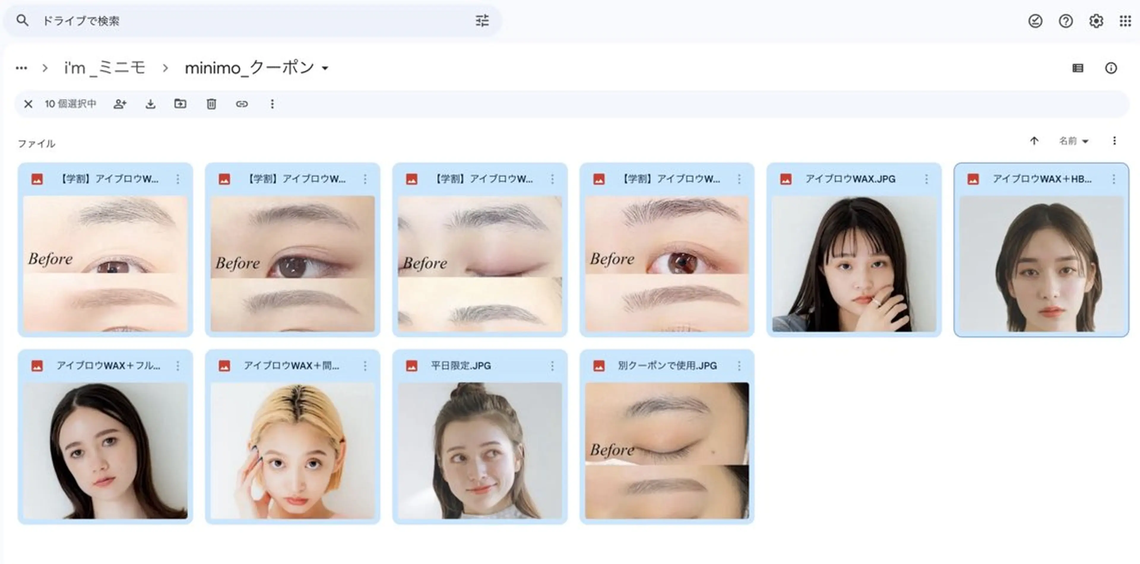Delete the selected files
1140x564 pixels.
point(212,104)
